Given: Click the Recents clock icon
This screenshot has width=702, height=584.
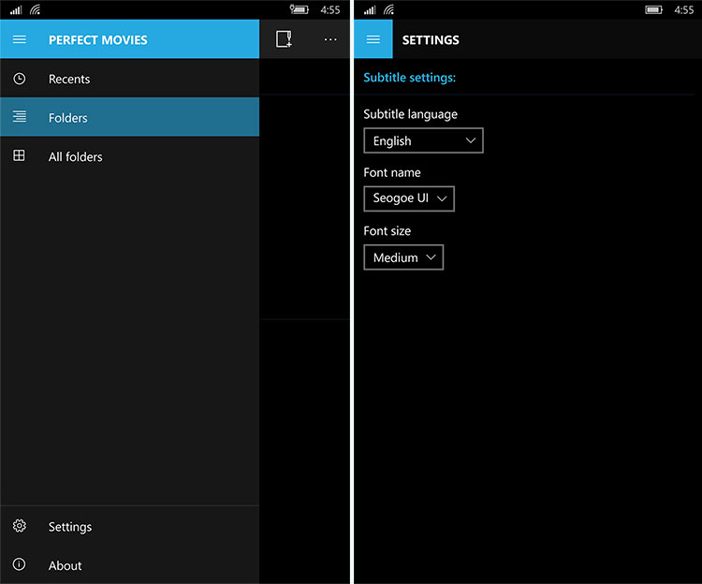Looking at the screenshot, I should (x=20, y=80).
